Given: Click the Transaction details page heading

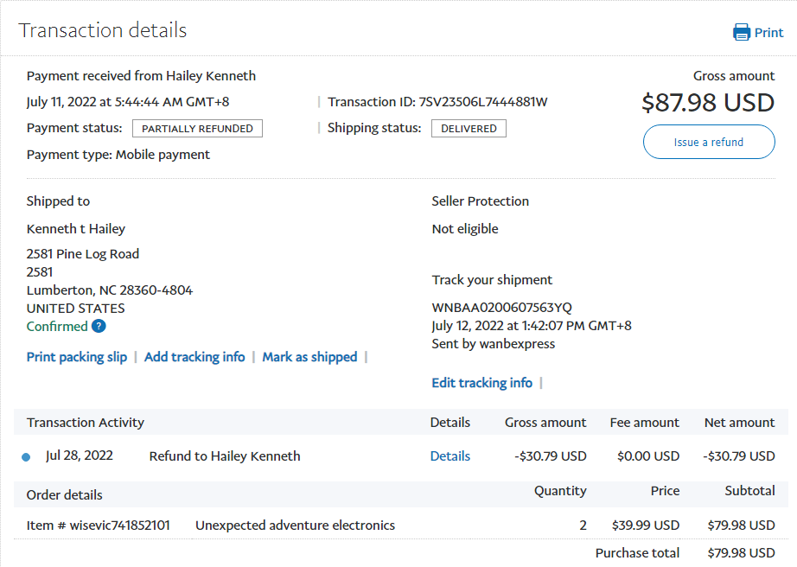Looking at the screenshot, I should tap(103, 30).
